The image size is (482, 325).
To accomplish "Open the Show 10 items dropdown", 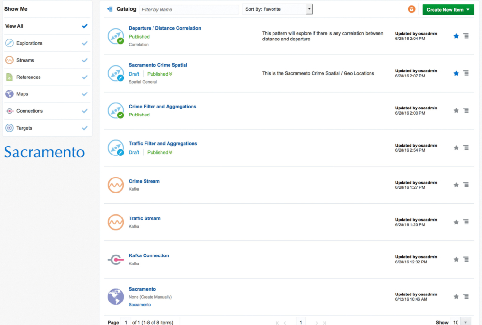I will pos(461,322).
